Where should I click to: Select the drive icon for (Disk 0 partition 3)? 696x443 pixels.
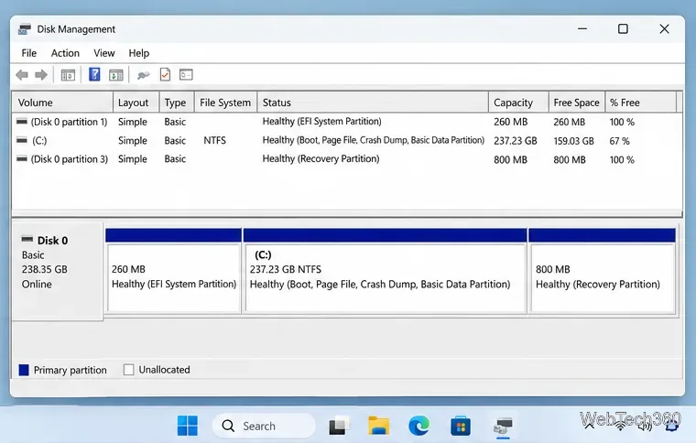coord(22,158)
